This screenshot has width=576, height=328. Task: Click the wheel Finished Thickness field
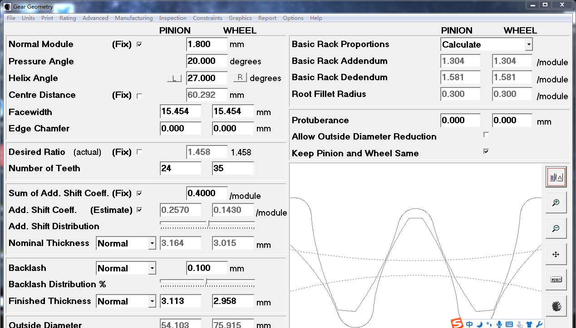coord(233,301)
